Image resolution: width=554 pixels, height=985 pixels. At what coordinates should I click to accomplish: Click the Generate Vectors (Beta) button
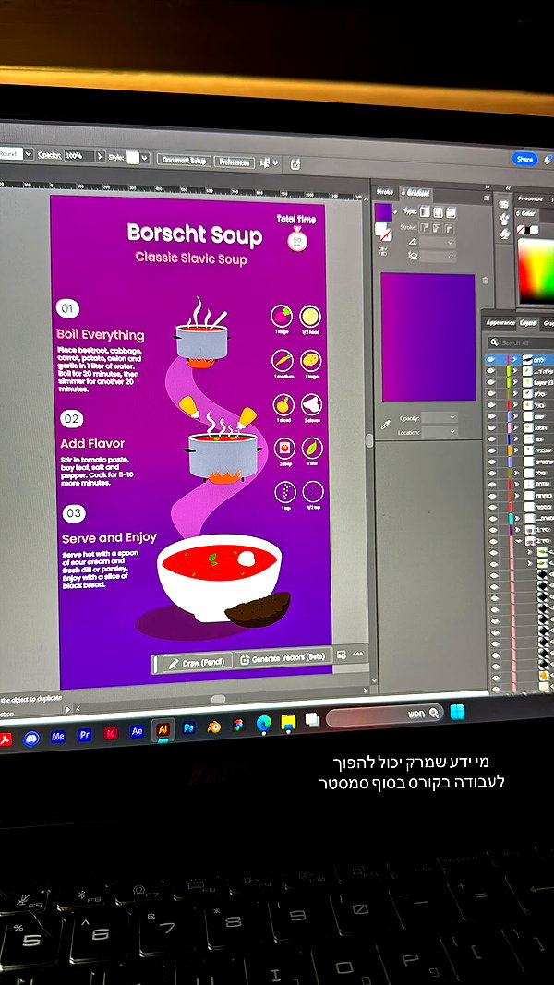283,657
